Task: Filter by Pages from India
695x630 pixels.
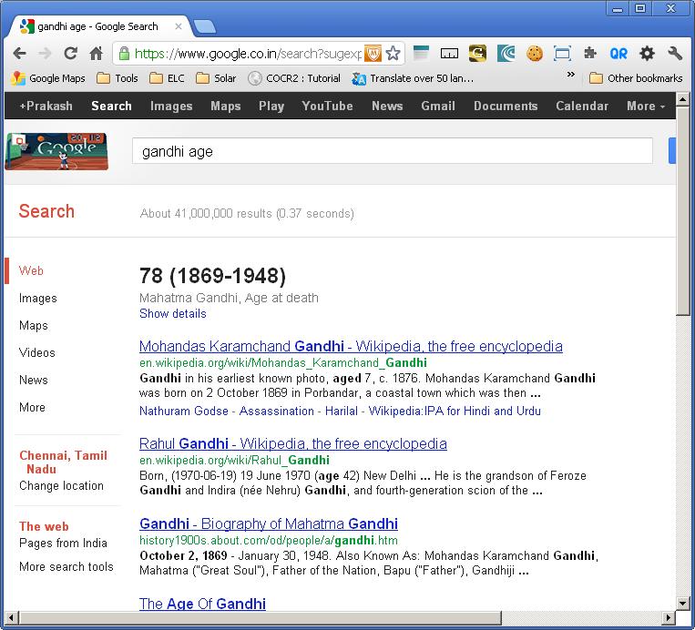Action: coord(64,544)
